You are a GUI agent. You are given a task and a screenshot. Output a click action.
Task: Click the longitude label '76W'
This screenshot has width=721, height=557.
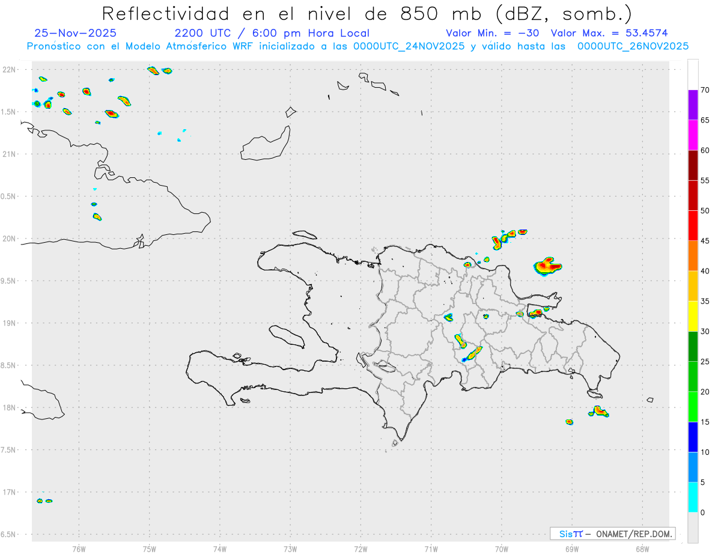click(79, 549)
